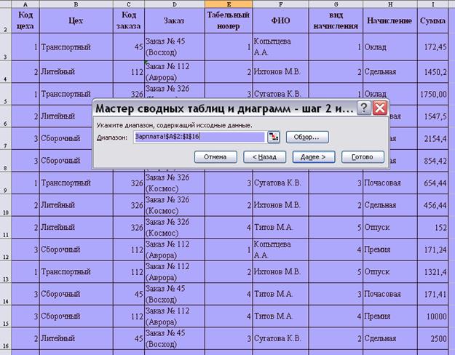
Task: Select row 3 header
Action: (6, 47)
